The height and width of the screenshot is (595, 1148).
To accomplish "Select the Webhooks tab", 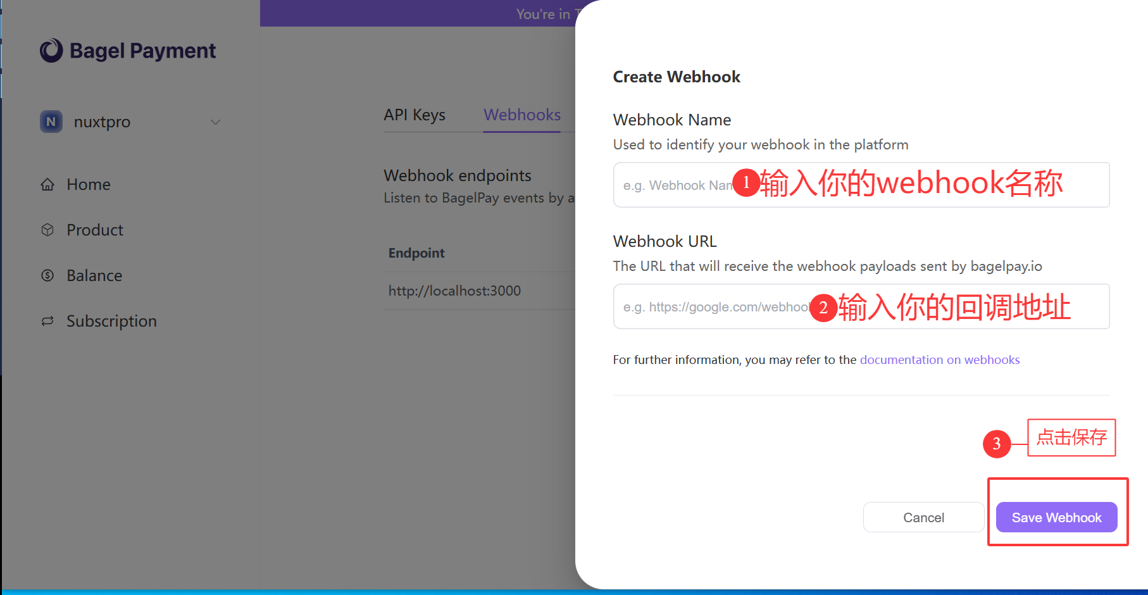I will tap(521, 115).
